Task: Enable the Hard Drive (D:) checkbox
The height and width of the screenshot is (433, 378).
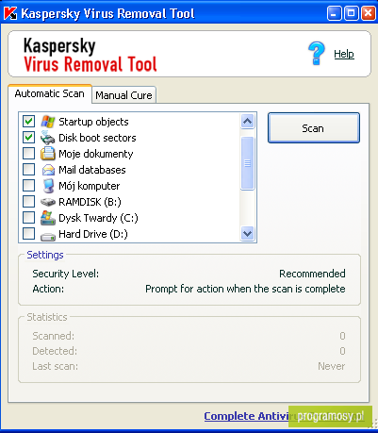Action: pyautogui.click(x=28, y=234)
